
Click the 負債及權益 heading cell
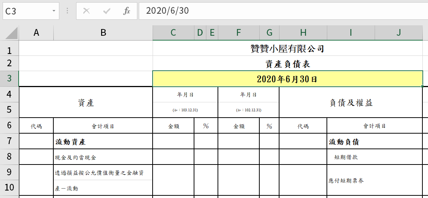click(x=351, y=102)
